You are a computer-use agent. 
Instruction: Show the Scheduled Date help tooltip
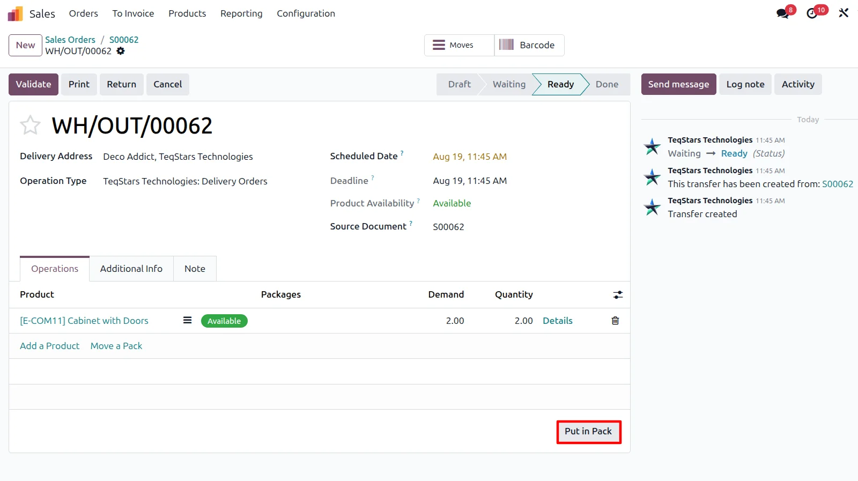pos(402,153)
